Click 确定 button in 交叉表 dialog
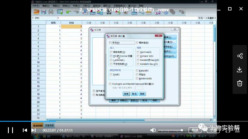Image resolution: width=248 pixels, height=139 pixels. coord(114,101)
